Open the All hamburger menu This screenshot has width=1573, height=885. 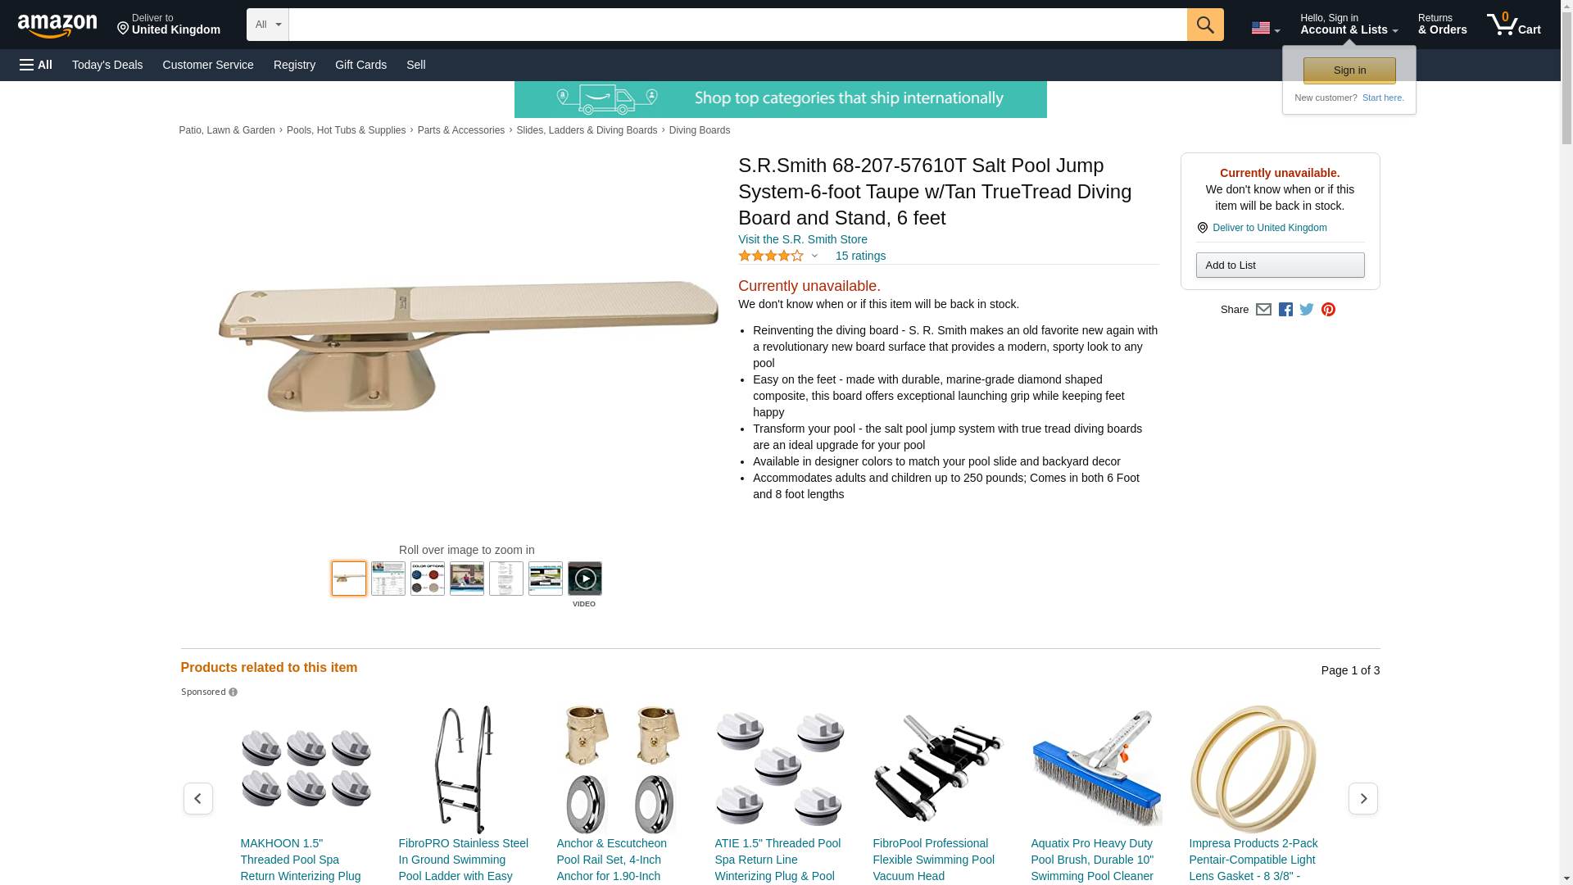tap(36, 65)
